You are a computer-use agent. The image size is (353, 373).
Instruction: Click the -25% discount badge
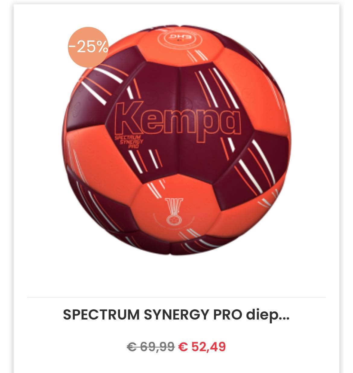[x=87, y=47]
